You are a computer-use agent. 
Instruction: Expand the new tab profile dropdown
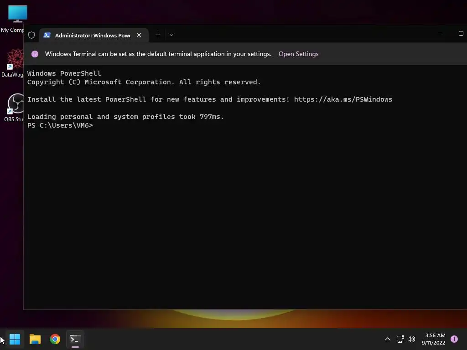tap(171, 35)
